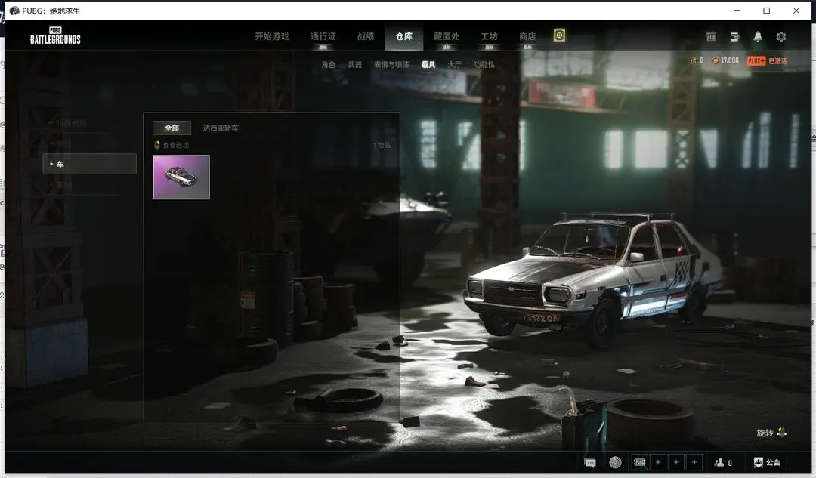Expand the 车 category arrow
816x478 pixels.
(51, 164)
